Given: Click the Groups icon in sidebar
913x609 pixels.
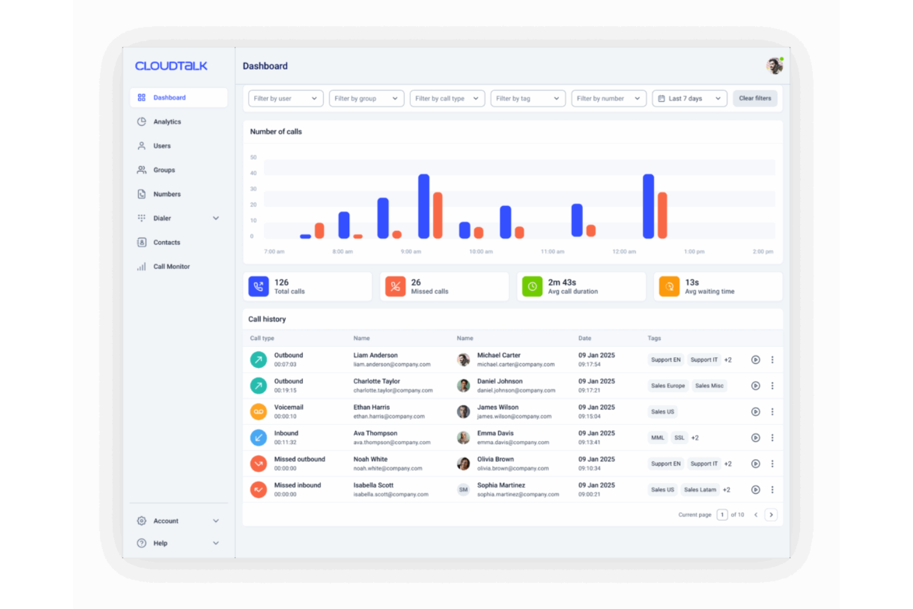Looking at the screenshot, I should (x=141, y=170).
